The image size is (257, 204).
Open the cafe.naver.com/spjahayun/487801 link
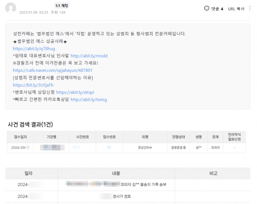click(52, 70)
